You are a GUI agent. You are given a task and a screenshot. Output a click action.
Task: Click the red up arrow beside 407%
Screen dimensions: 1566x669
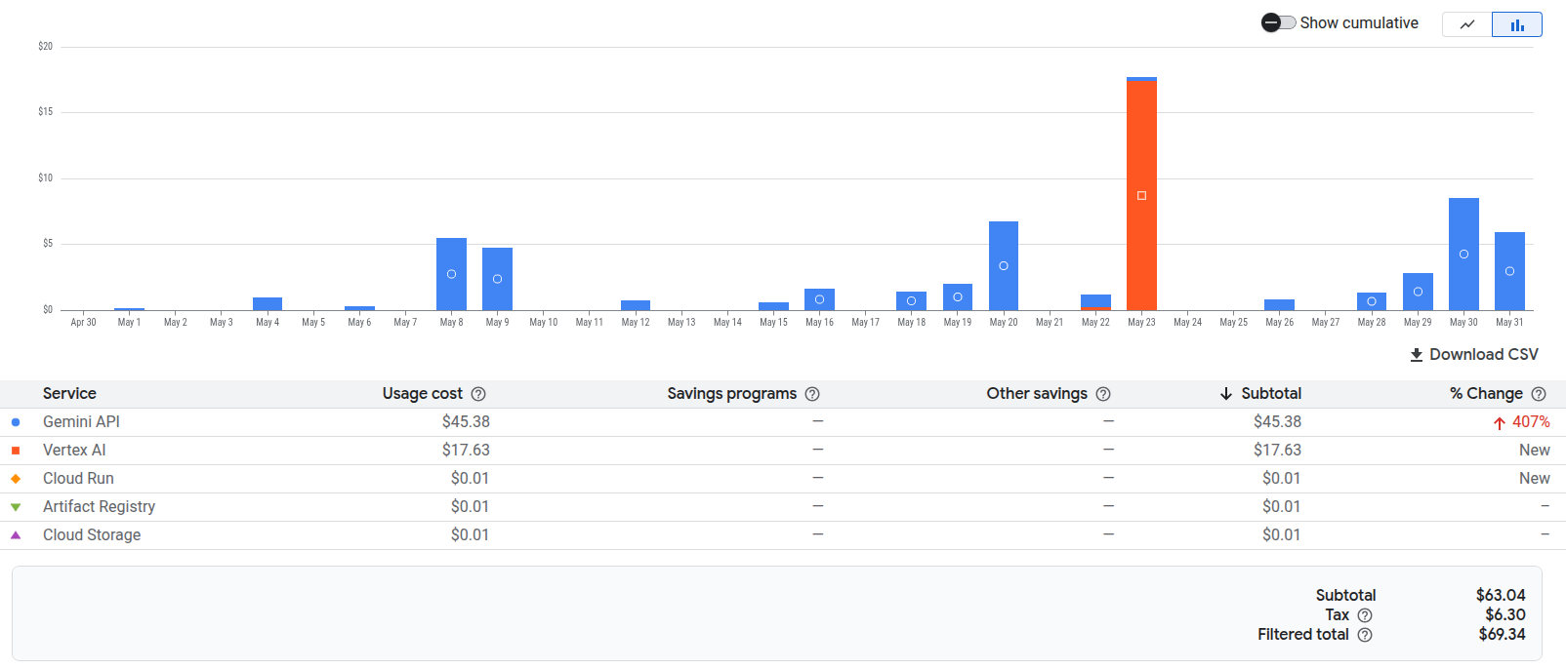click(1500, 423)
